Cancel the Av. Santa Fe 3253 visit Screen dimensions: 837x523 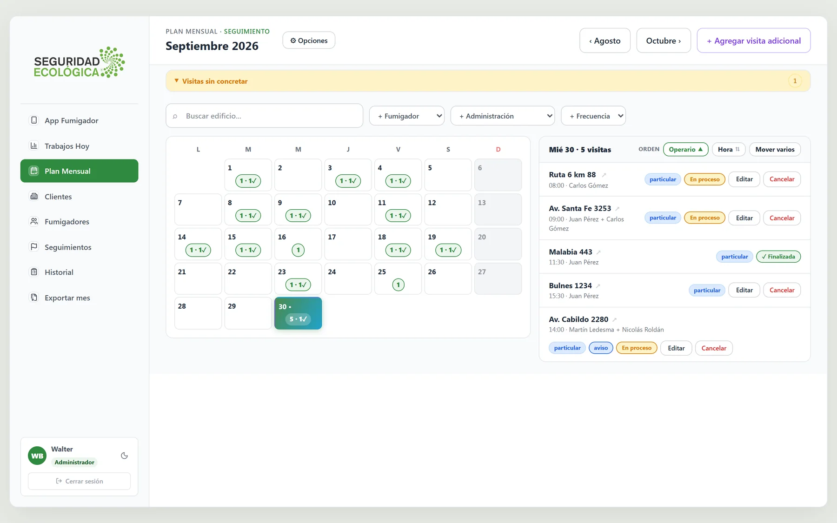[782, 218]
